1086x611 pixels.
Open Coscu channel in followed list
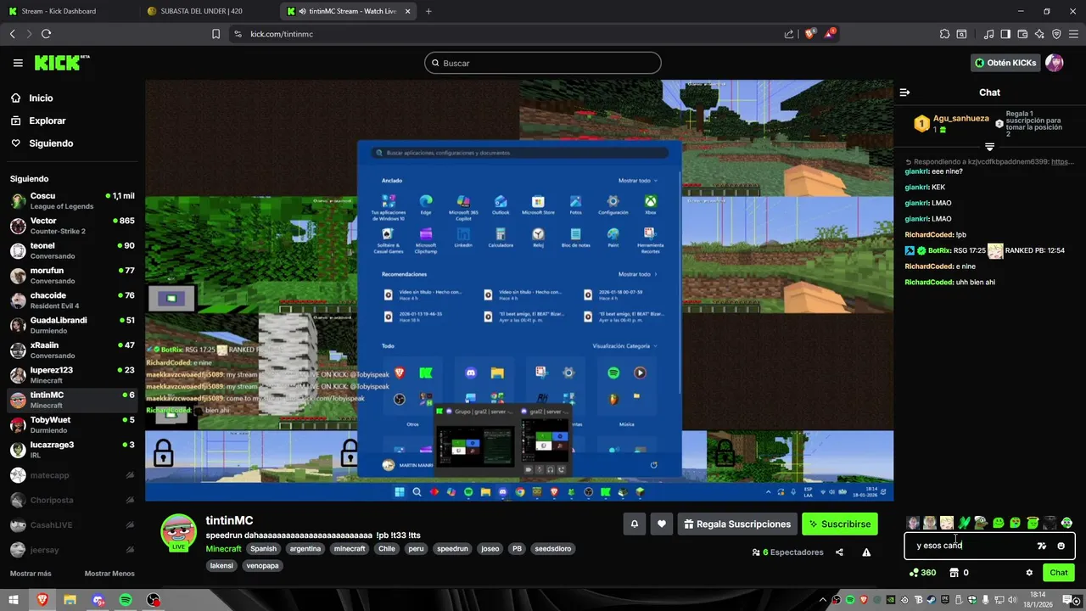pos(72,201)
